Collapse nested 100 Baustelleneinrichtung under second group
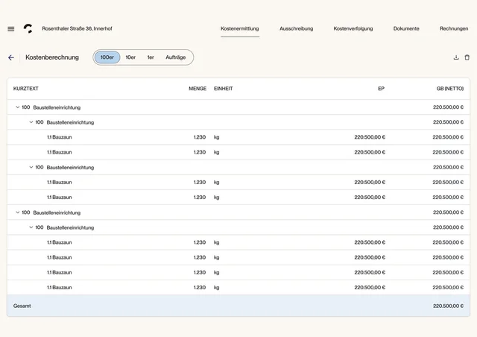Image resolution: width=477 pixels, height=337 pixels. [x=31, y=227]
